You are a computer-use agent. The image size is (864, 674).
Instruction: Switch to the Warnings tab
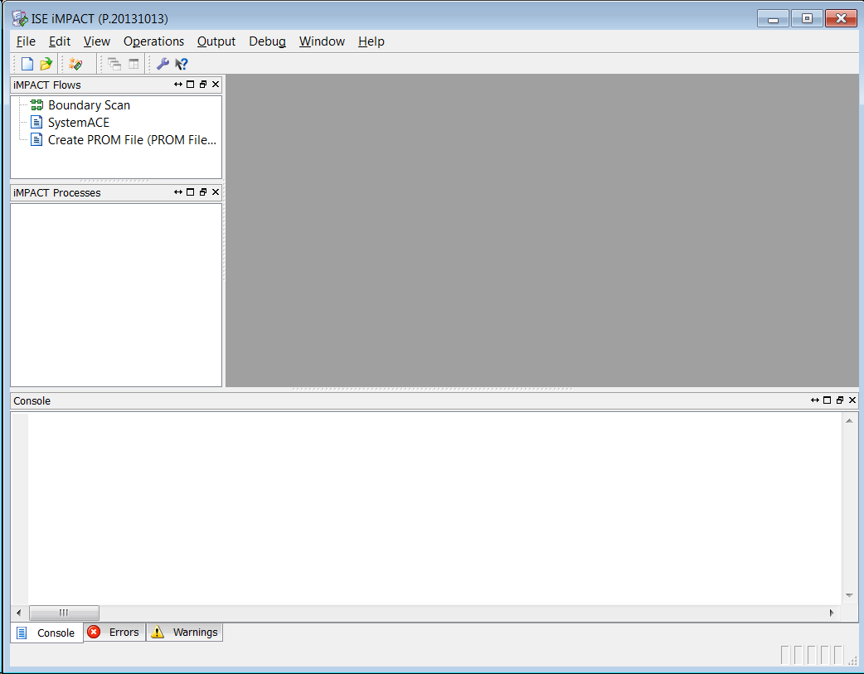(185, 632)
